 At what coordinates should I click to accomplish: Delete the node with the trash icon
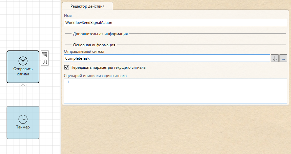coord(45,54)
